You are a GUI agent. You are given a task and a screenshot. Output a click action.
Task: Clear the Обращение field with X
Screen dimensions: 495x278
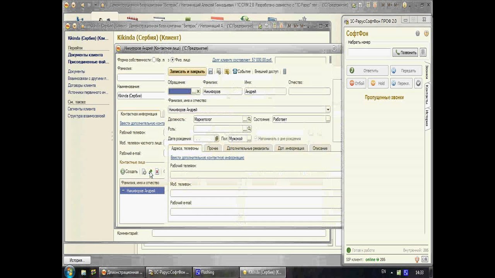198,92
